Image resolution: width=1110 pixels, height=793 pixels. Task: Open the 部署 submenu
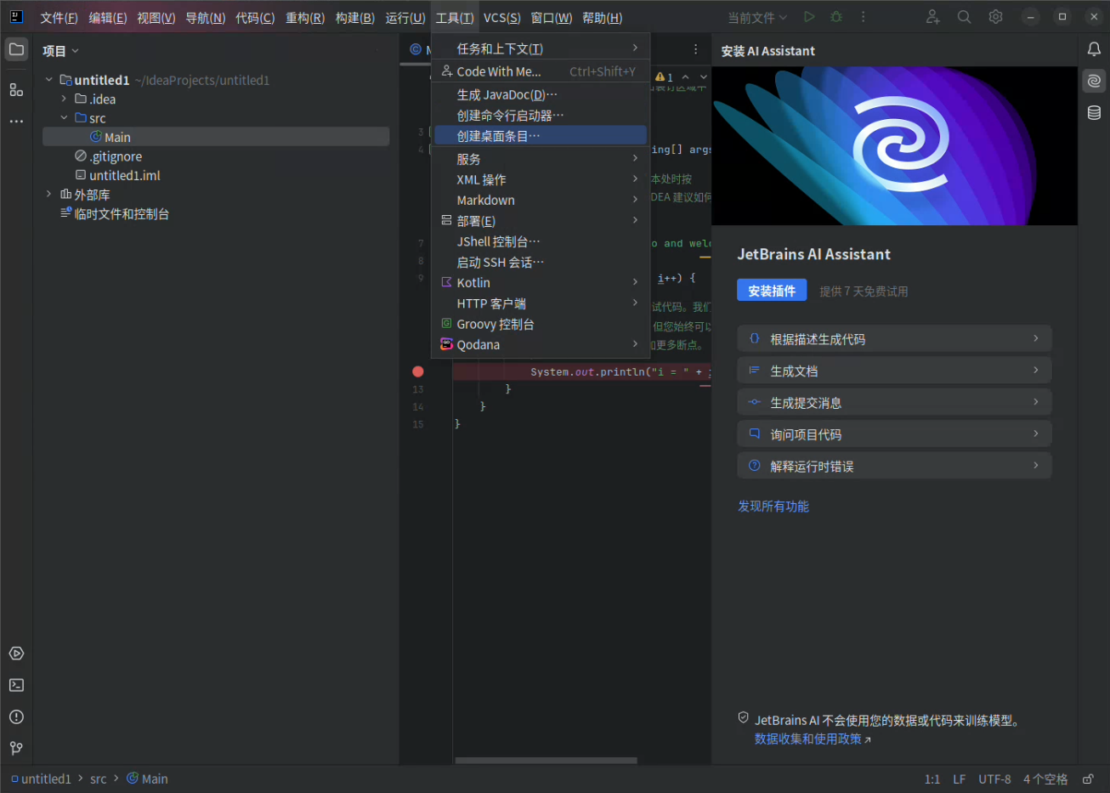[x=540, y=221]
